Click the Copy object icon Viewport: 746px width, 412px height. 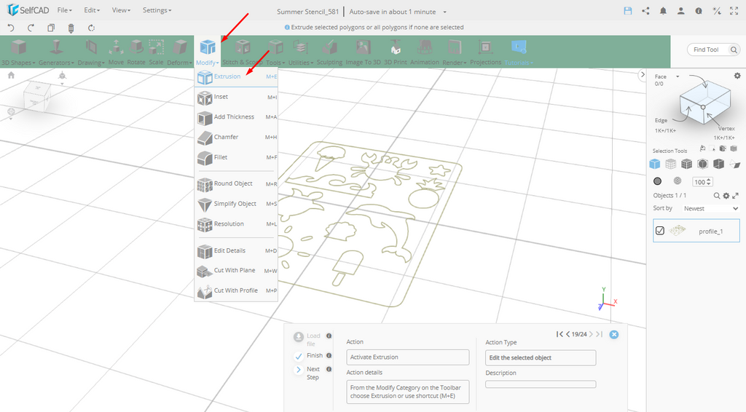pos(51,28)
